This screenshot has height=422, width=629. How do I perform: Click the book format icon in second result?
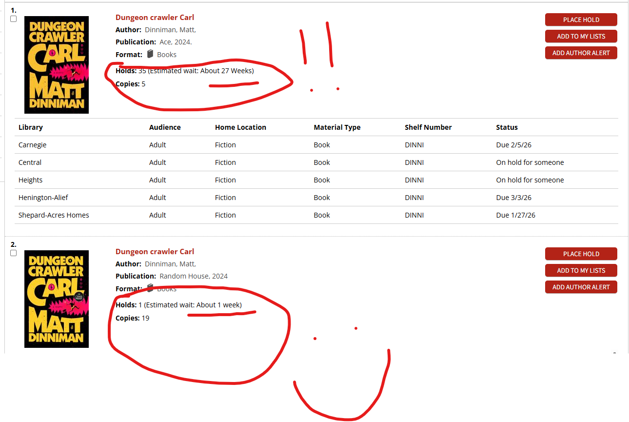point(150,288)
